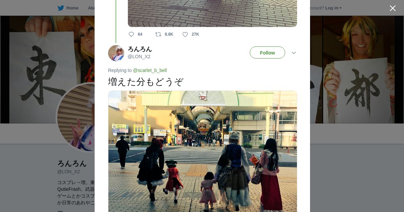Click the reply speech bubble icon
404x212 pixels.
[131, 34]
